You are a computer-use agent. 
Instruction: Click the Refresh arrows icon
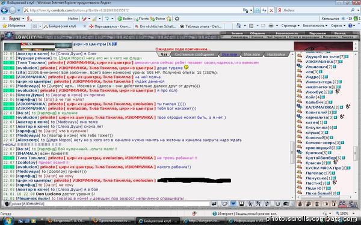(x=265, y=10)
